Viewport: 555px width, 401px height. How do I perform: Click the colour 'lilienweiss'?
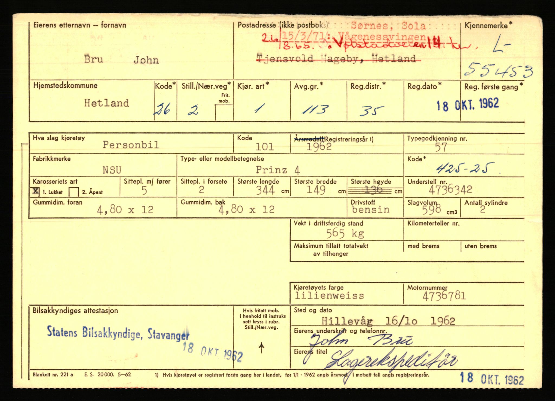329,295
